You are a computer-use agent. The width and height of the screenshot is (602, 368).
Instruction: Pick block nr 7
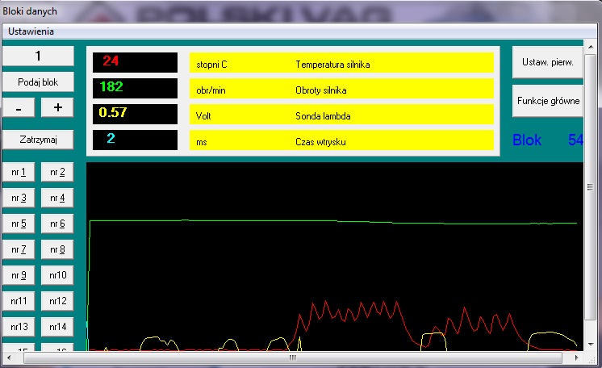coord(19,249)
